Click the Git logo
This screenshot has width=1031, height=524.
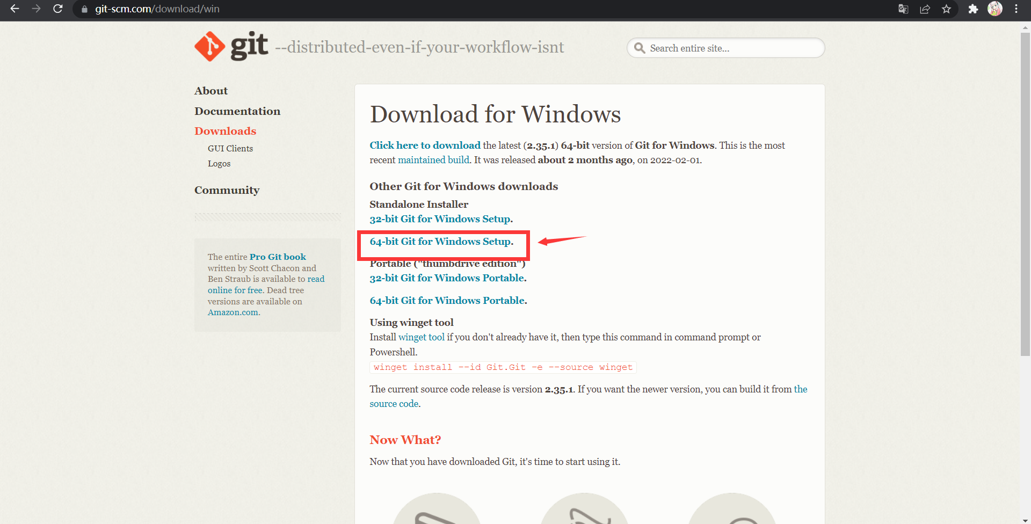pyautogui.click(x=231, y=46)
